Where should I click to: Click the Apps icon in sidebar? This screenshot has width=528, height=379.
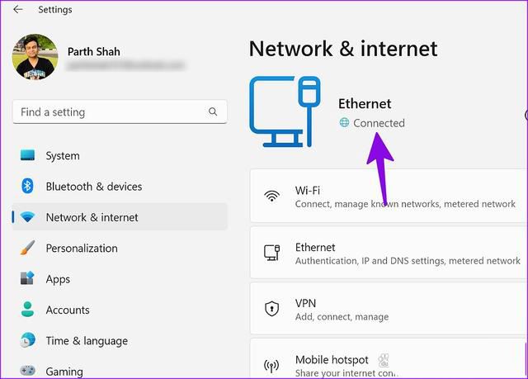pos(27,278)
